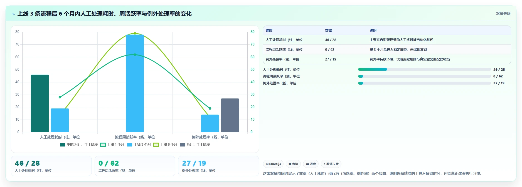Click table cell 27 / 19

click(x=331, y=59)
